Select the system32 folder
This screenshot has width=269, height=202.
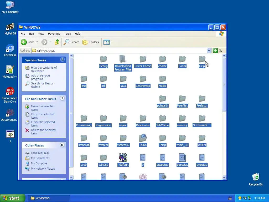pyautogui.click(x=123, y=141)
